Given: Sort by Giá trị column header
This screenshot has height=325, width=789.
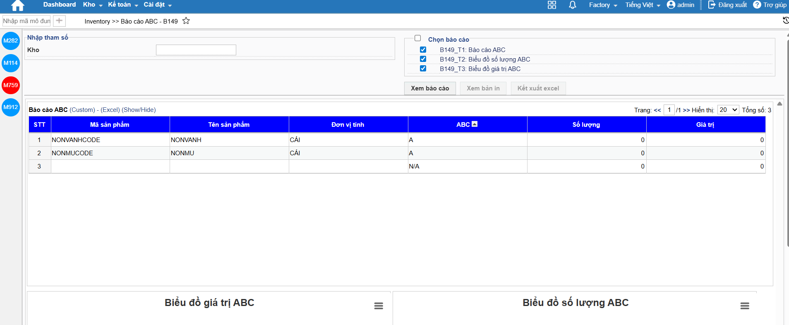Looking at the screenshot, I should (x=706, y=124).
